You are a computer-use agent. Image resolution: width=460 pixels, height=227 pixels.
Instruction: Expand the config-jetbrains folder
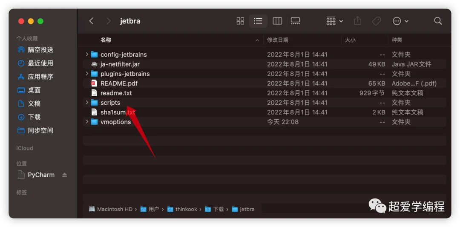(87, 54)
